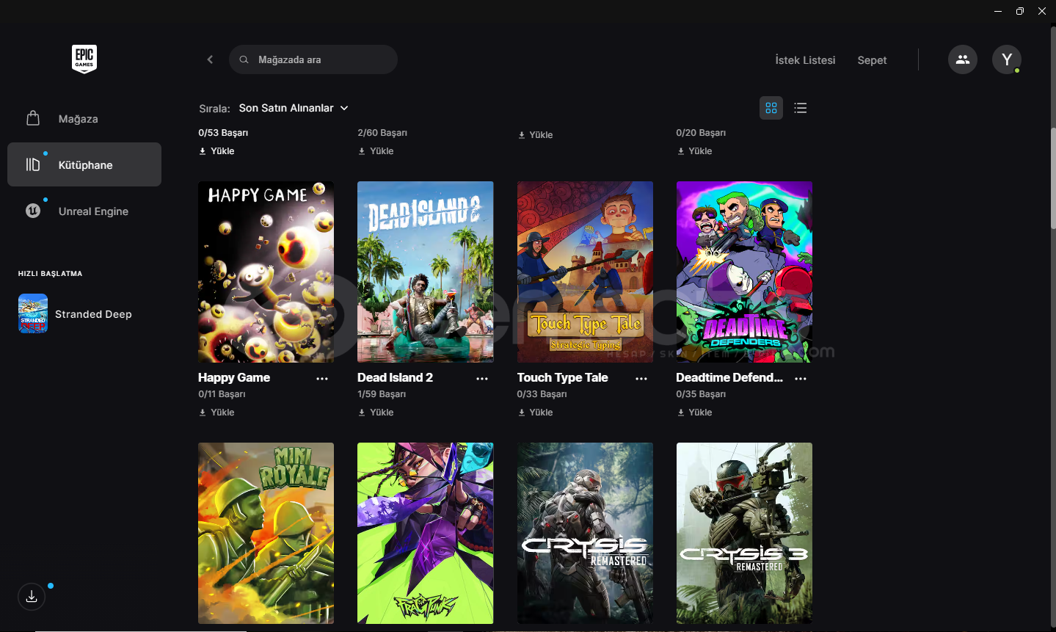Image resolution: width=1056 pixels, height=632 pixels.
Task: Open more options for Dead Island 2
Action: 482,379
